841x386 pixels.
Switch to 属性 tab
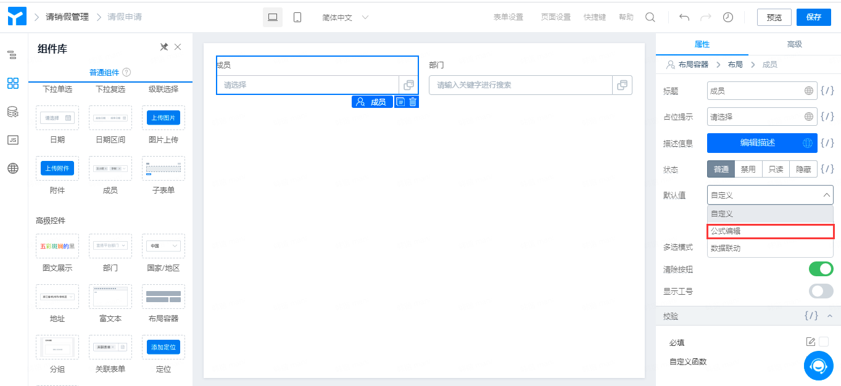point(702,44)
